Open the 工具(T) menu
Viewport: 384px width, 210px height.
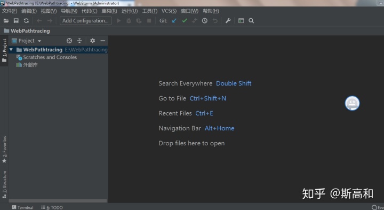(150, 11)
